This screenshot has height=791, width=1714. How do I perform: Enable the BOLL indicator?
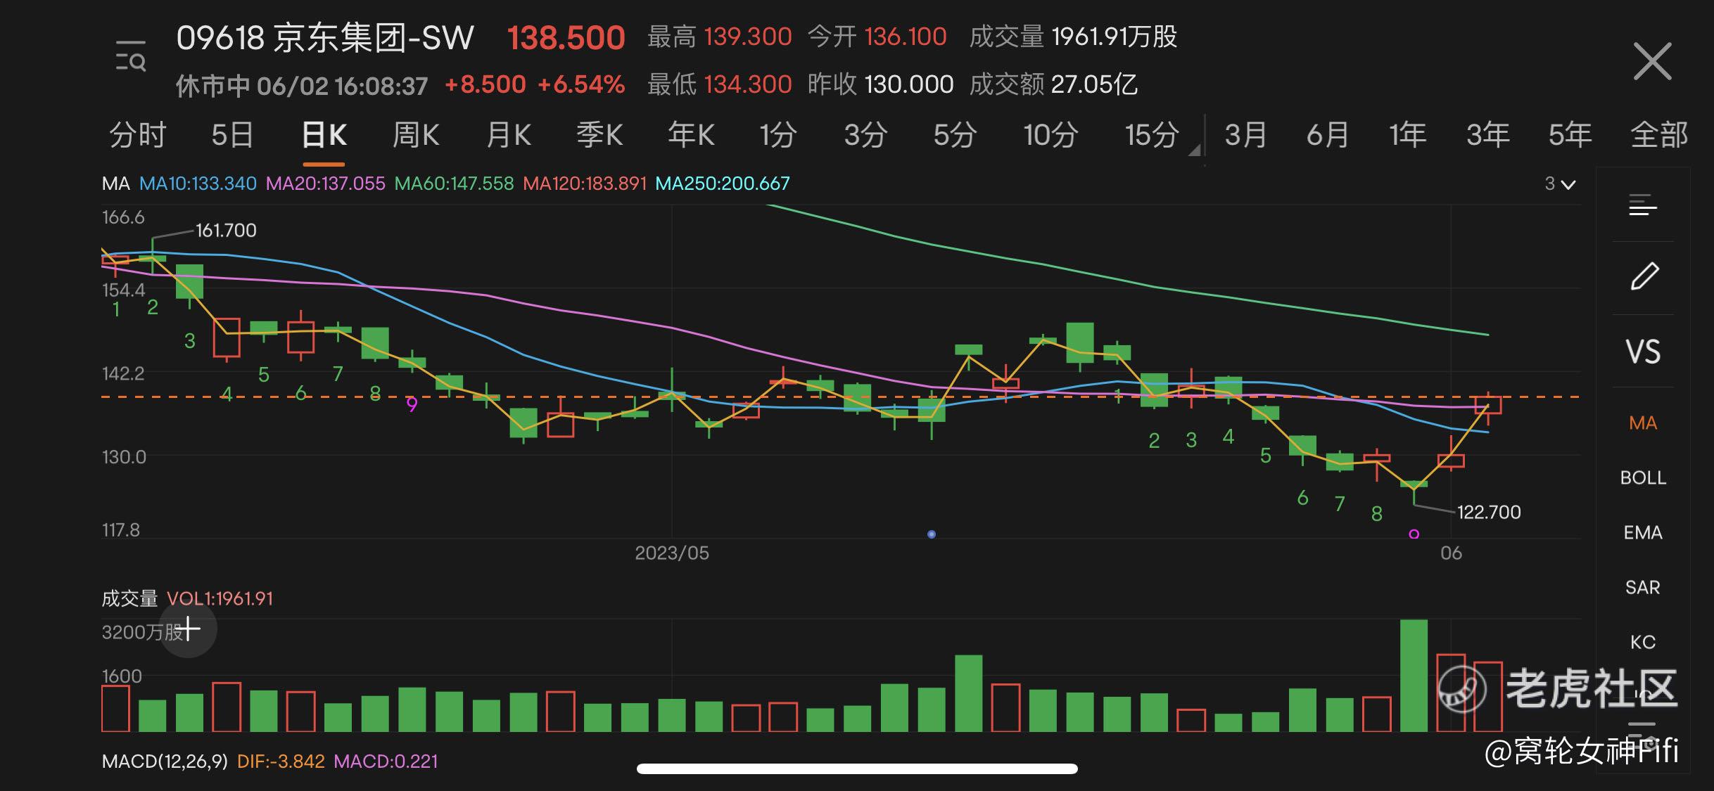pos(1643,478)
